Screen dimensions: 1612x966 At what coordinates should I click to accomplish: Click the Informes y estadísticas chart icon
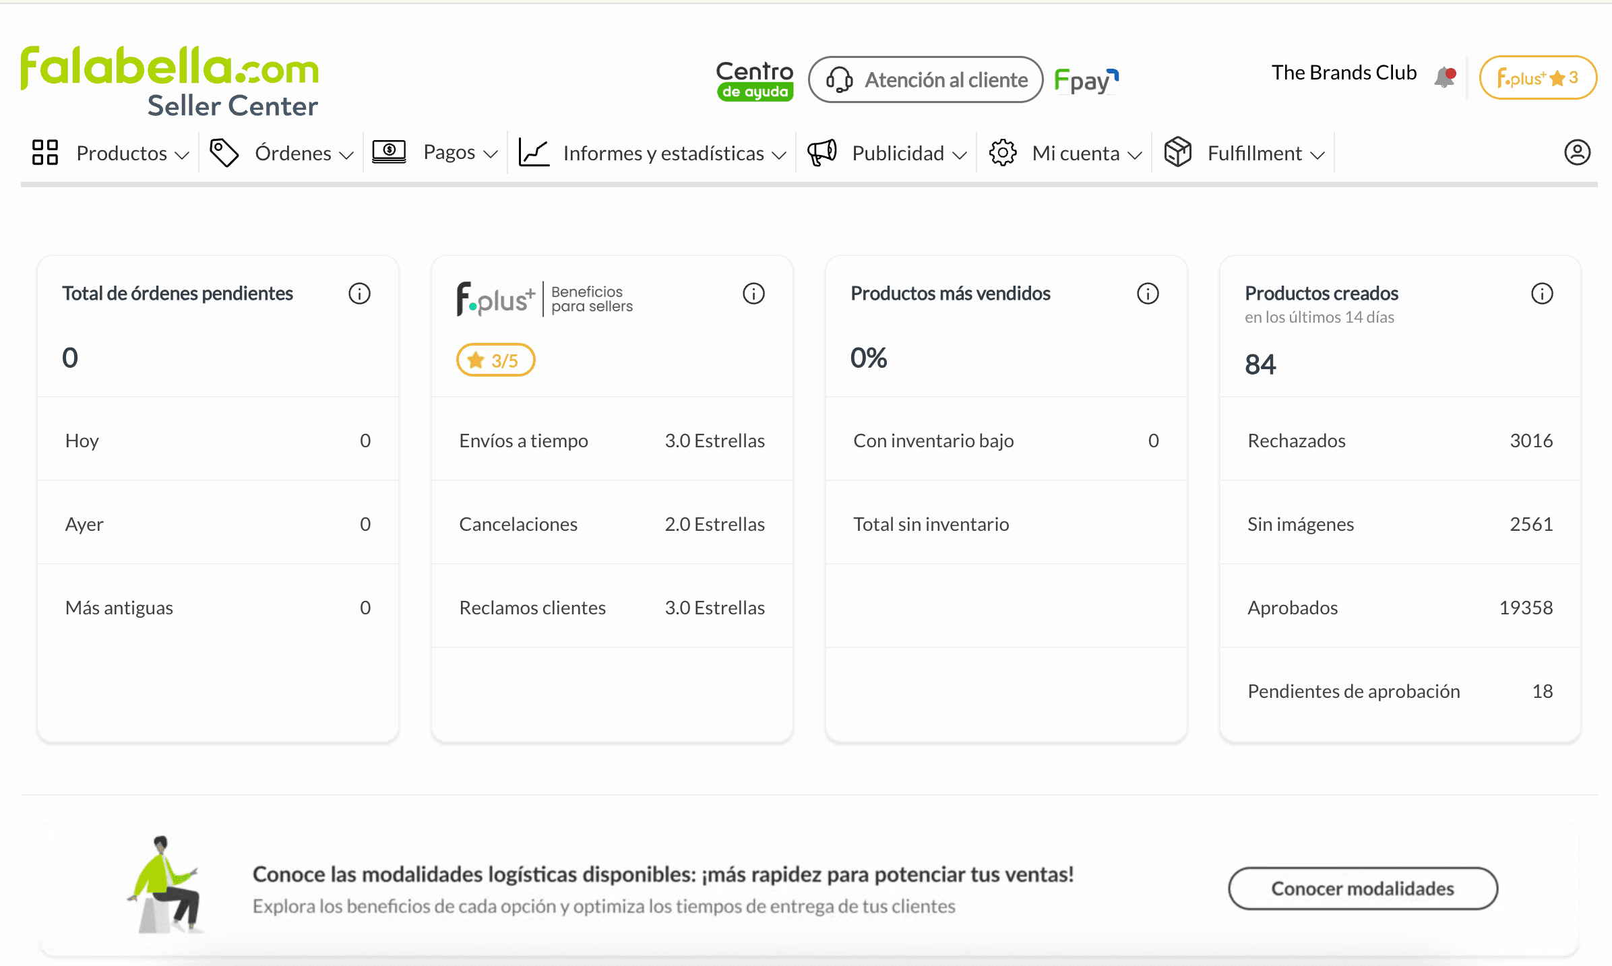534,152
